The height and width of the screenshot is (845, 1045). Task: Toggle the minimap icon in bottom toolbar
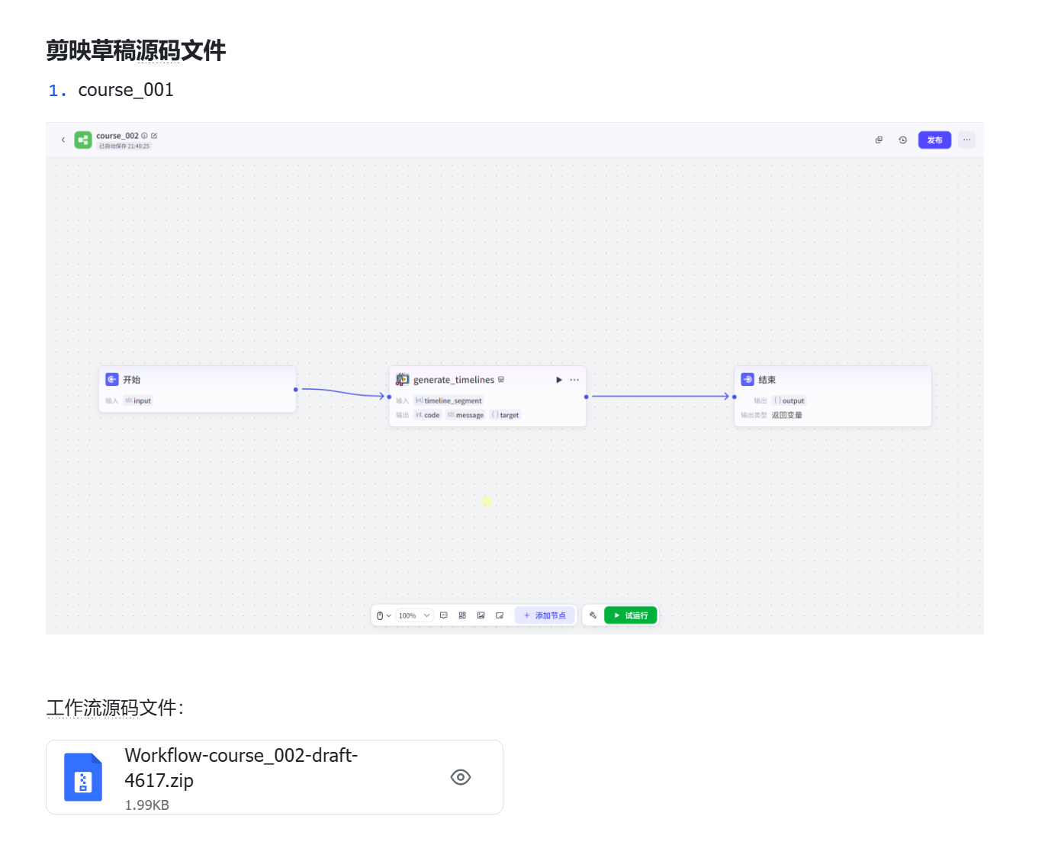click(500, 615)
